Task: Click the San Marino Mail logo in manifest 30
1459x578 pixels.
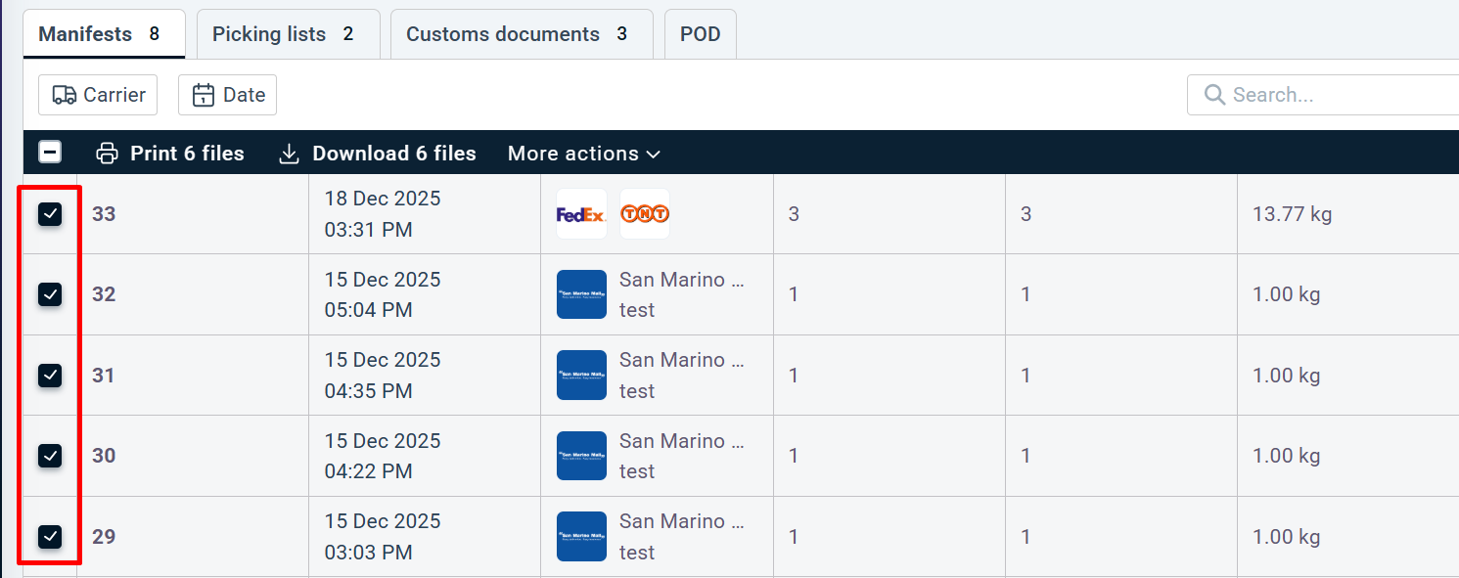Action: pyautogui.click(x=581, y=456)
